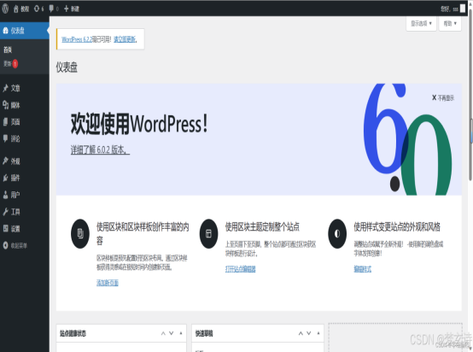Viewport: 473px width, 352px height.
Task: Dismiss the welcome panel with X 不再显示
Action: pyautogui.click(x=443, y=97)
